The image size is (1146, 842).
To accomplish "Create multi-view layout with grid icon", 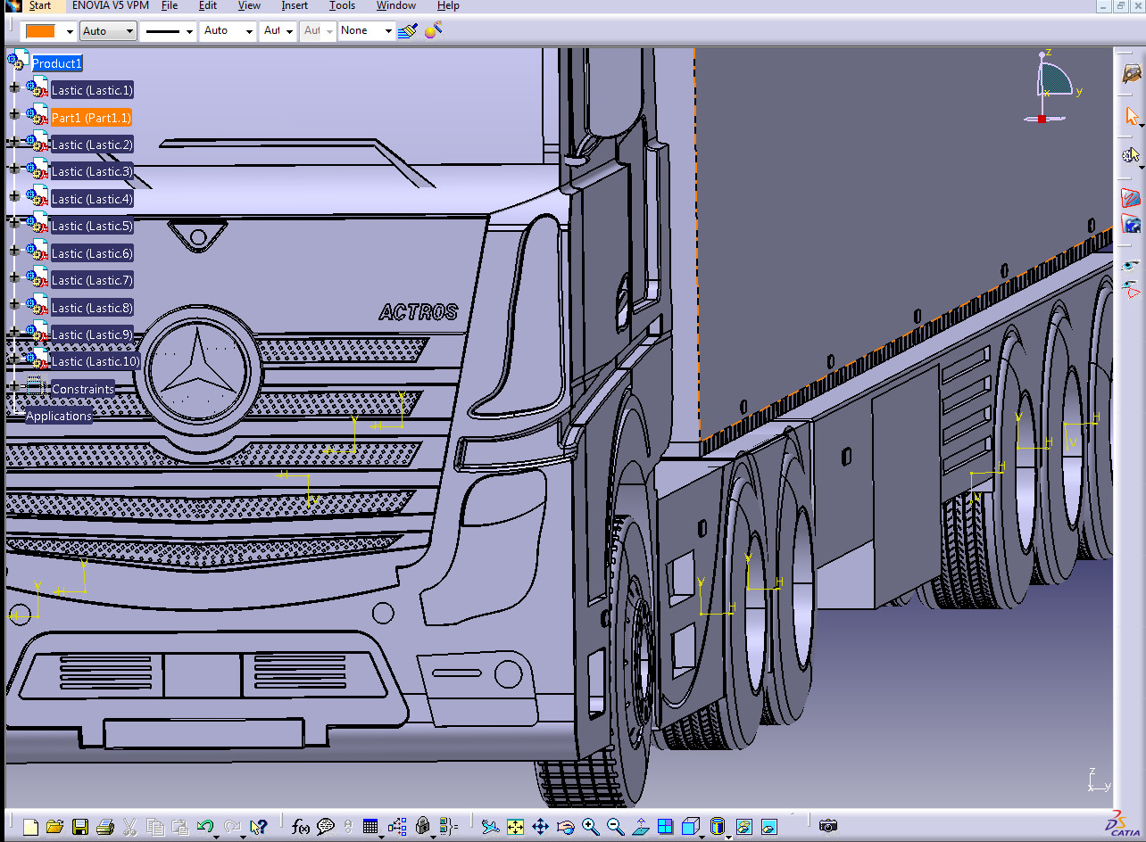I will (665, 827).
